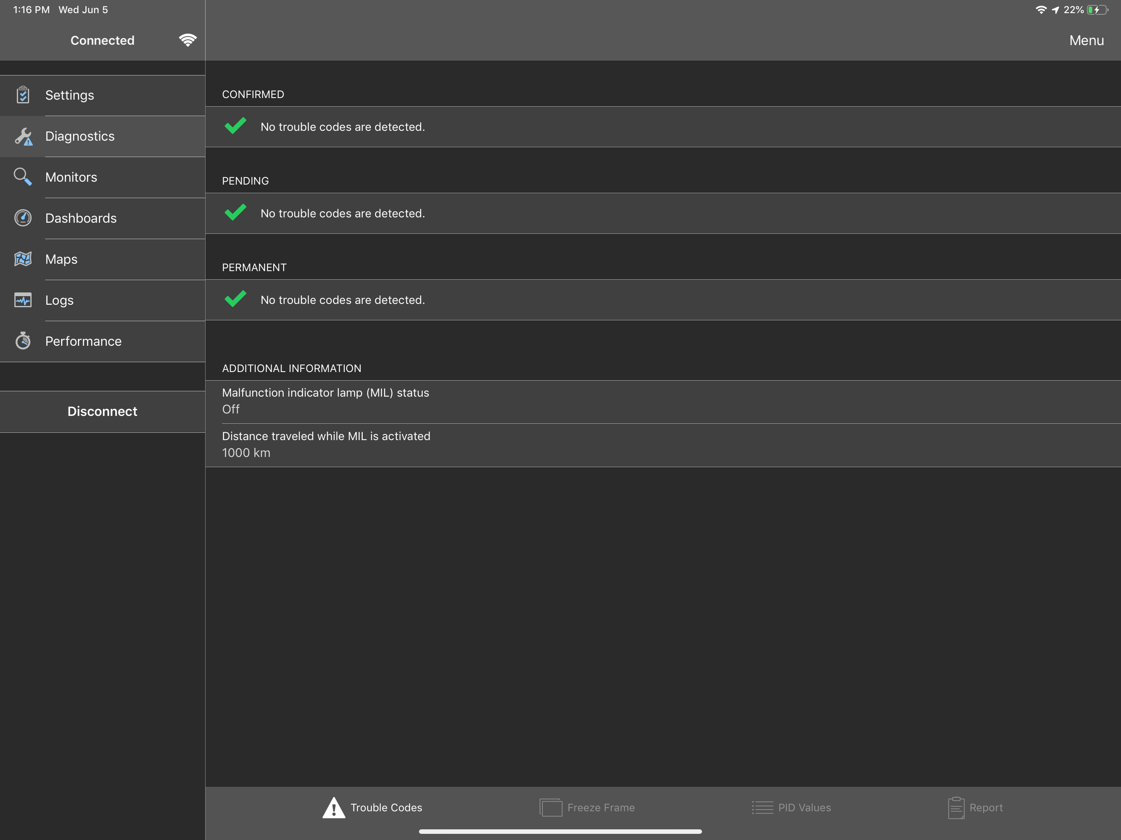The height and width of the screenshot is (840, 1121).
Task: Tap the Report clipboard icon
Action: (956, 808)
